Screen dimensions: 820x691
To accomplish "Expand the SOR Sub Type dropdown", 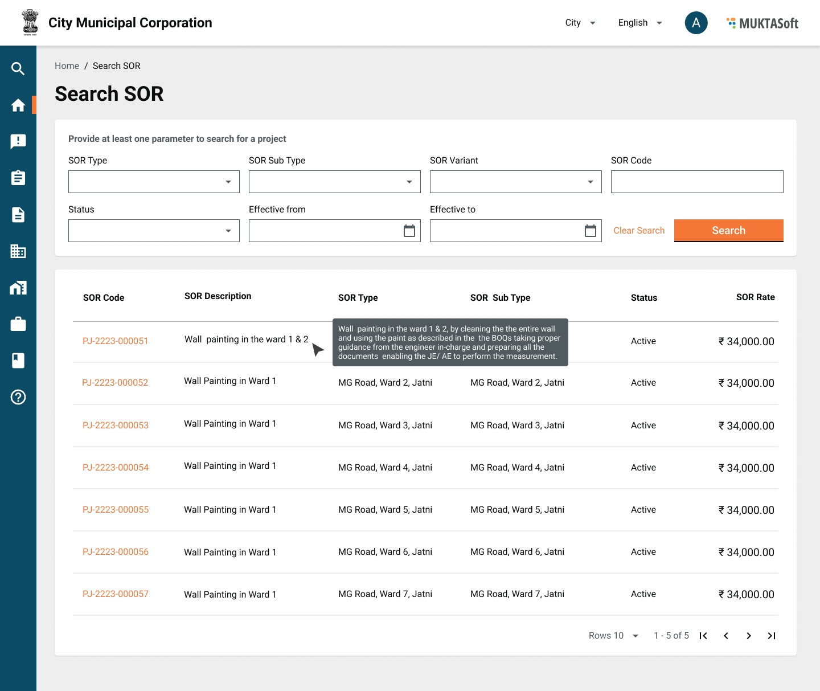I will (334, 182).
